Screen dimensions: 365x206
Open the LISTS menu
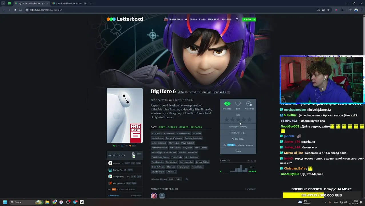pos(202,19)
